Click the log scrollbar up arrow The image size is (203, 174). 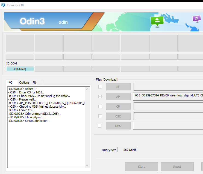(x=87, y=89)
